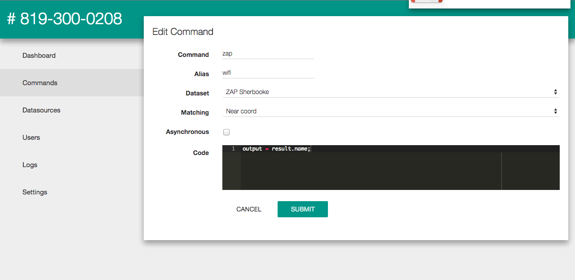Submit the edited command
The height and width of the screenshot is (280, 575).
click(303, 209)
